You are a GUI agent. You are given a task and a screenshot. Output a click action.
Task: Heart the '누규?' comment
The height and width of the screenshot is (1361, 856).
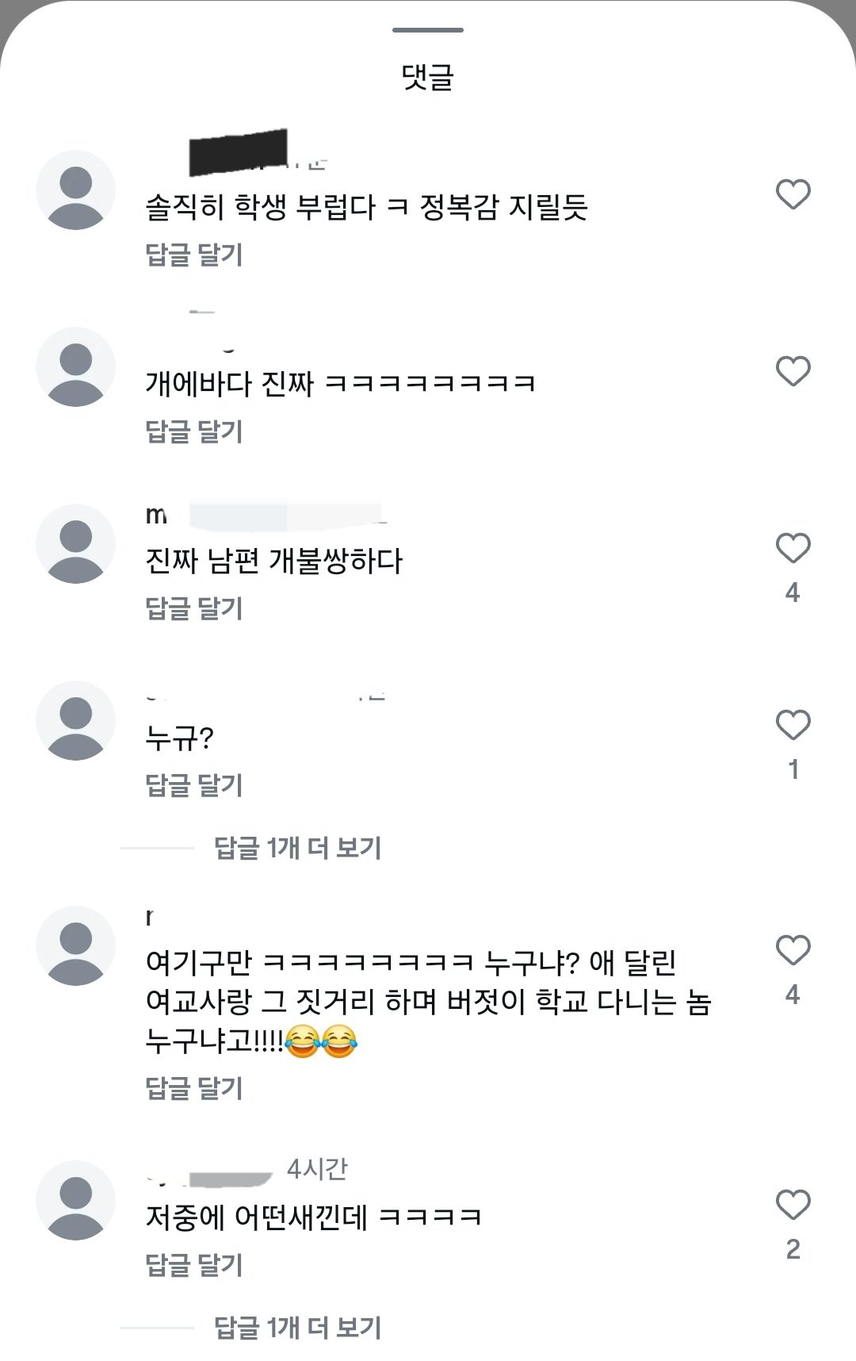pyautogui.click(x=793, y=725)
